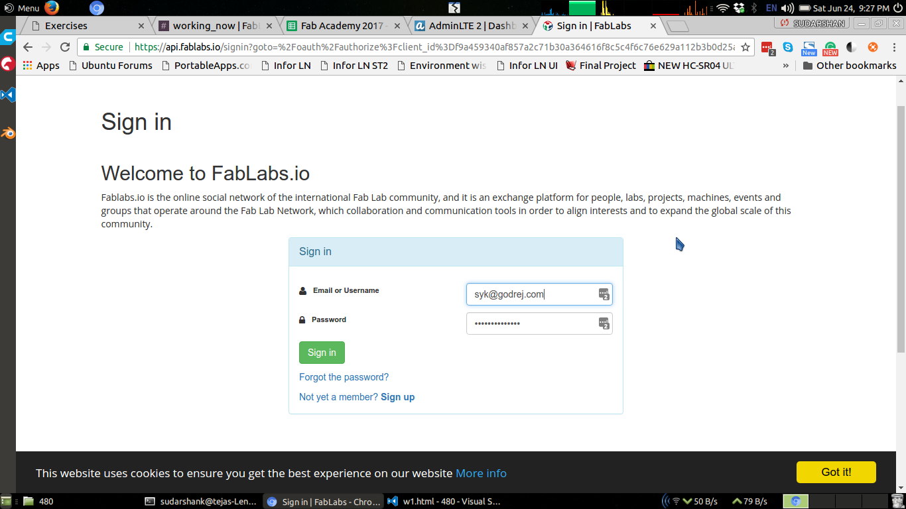Image resolution: width=906 pixels, height=509 pixels.
Task: Dismiss cookie notice with Got it!
Action: [836, 472]
